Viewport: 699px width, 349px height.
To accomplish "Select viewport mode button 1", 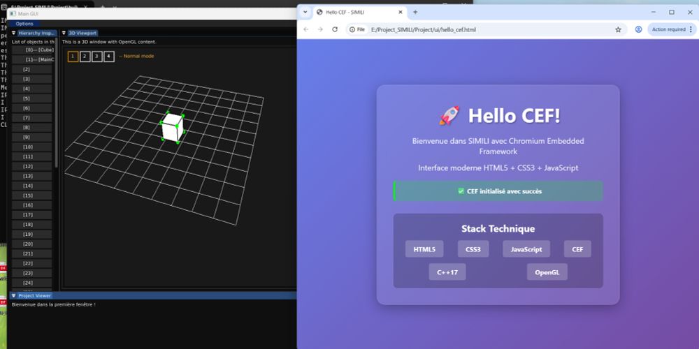I will click(x=73, y=57).
